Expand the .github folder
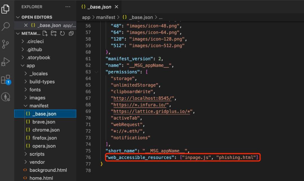This screenshot has height=181, width=304. [23, 50]
